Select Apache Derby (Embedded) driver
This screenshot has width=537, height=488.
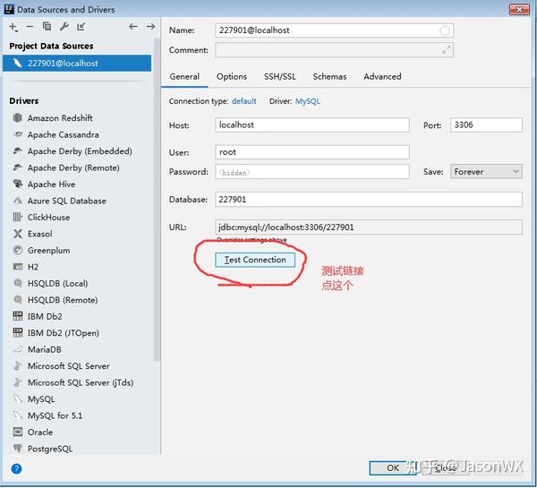80,151
